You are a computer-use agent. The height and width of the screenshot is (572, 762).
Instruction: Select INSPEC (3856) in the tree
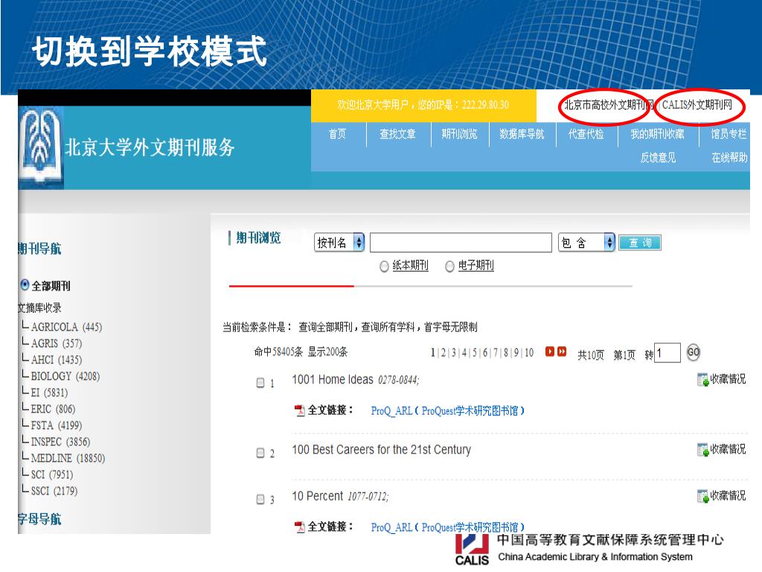(60, 442)
